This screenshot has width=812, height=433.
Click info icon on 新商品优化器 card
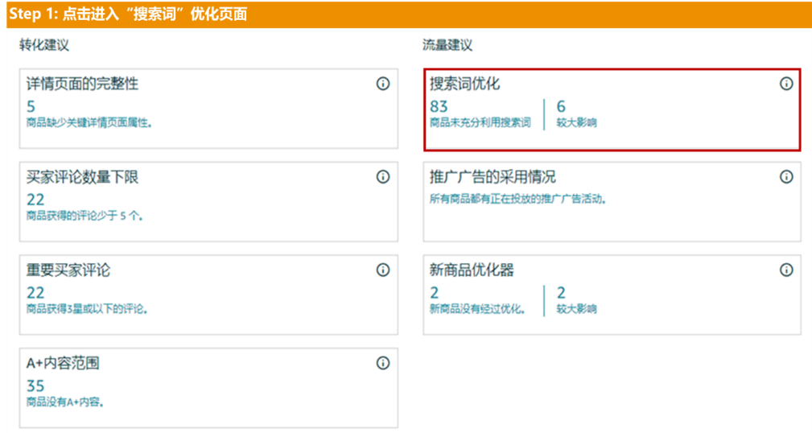(786, 270)
